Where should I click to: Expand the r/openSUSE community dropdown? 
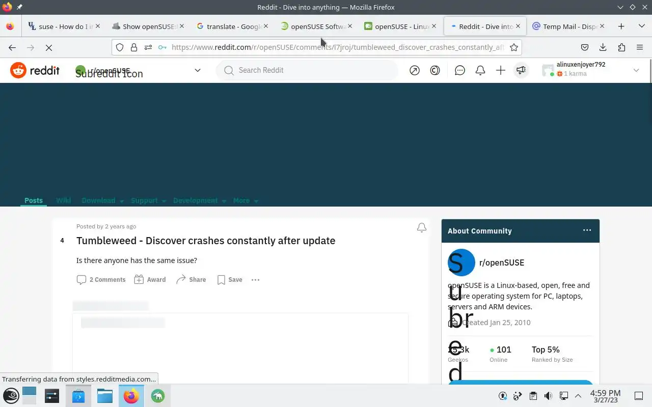[198, 70]
